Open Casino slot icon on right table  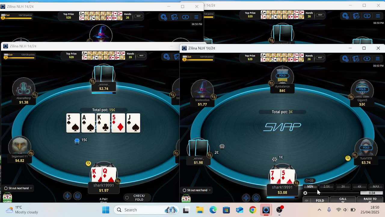pyautogui.click(x=186, y=199)
